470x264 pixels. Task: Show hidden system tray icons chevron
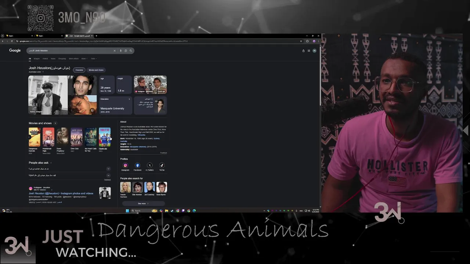pyautogui.click(x=264, y=211)
